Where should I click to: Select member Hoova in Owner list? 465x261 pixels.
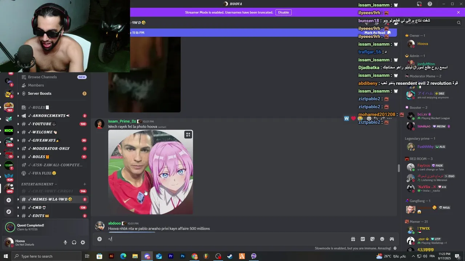click(422, 43)
